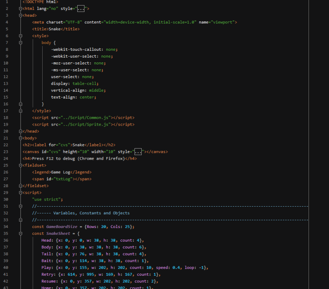The height and width of the screenshot is (289, 329).
Task: Click vertical-align middle value
Action: click(96, 90)
